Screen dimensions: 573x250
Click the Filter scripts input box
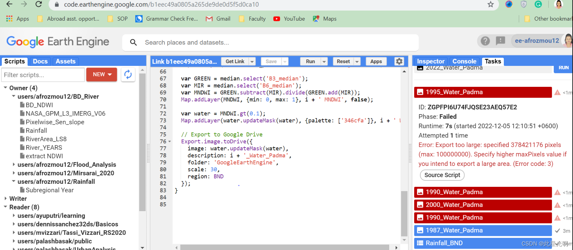click(43, 75)
